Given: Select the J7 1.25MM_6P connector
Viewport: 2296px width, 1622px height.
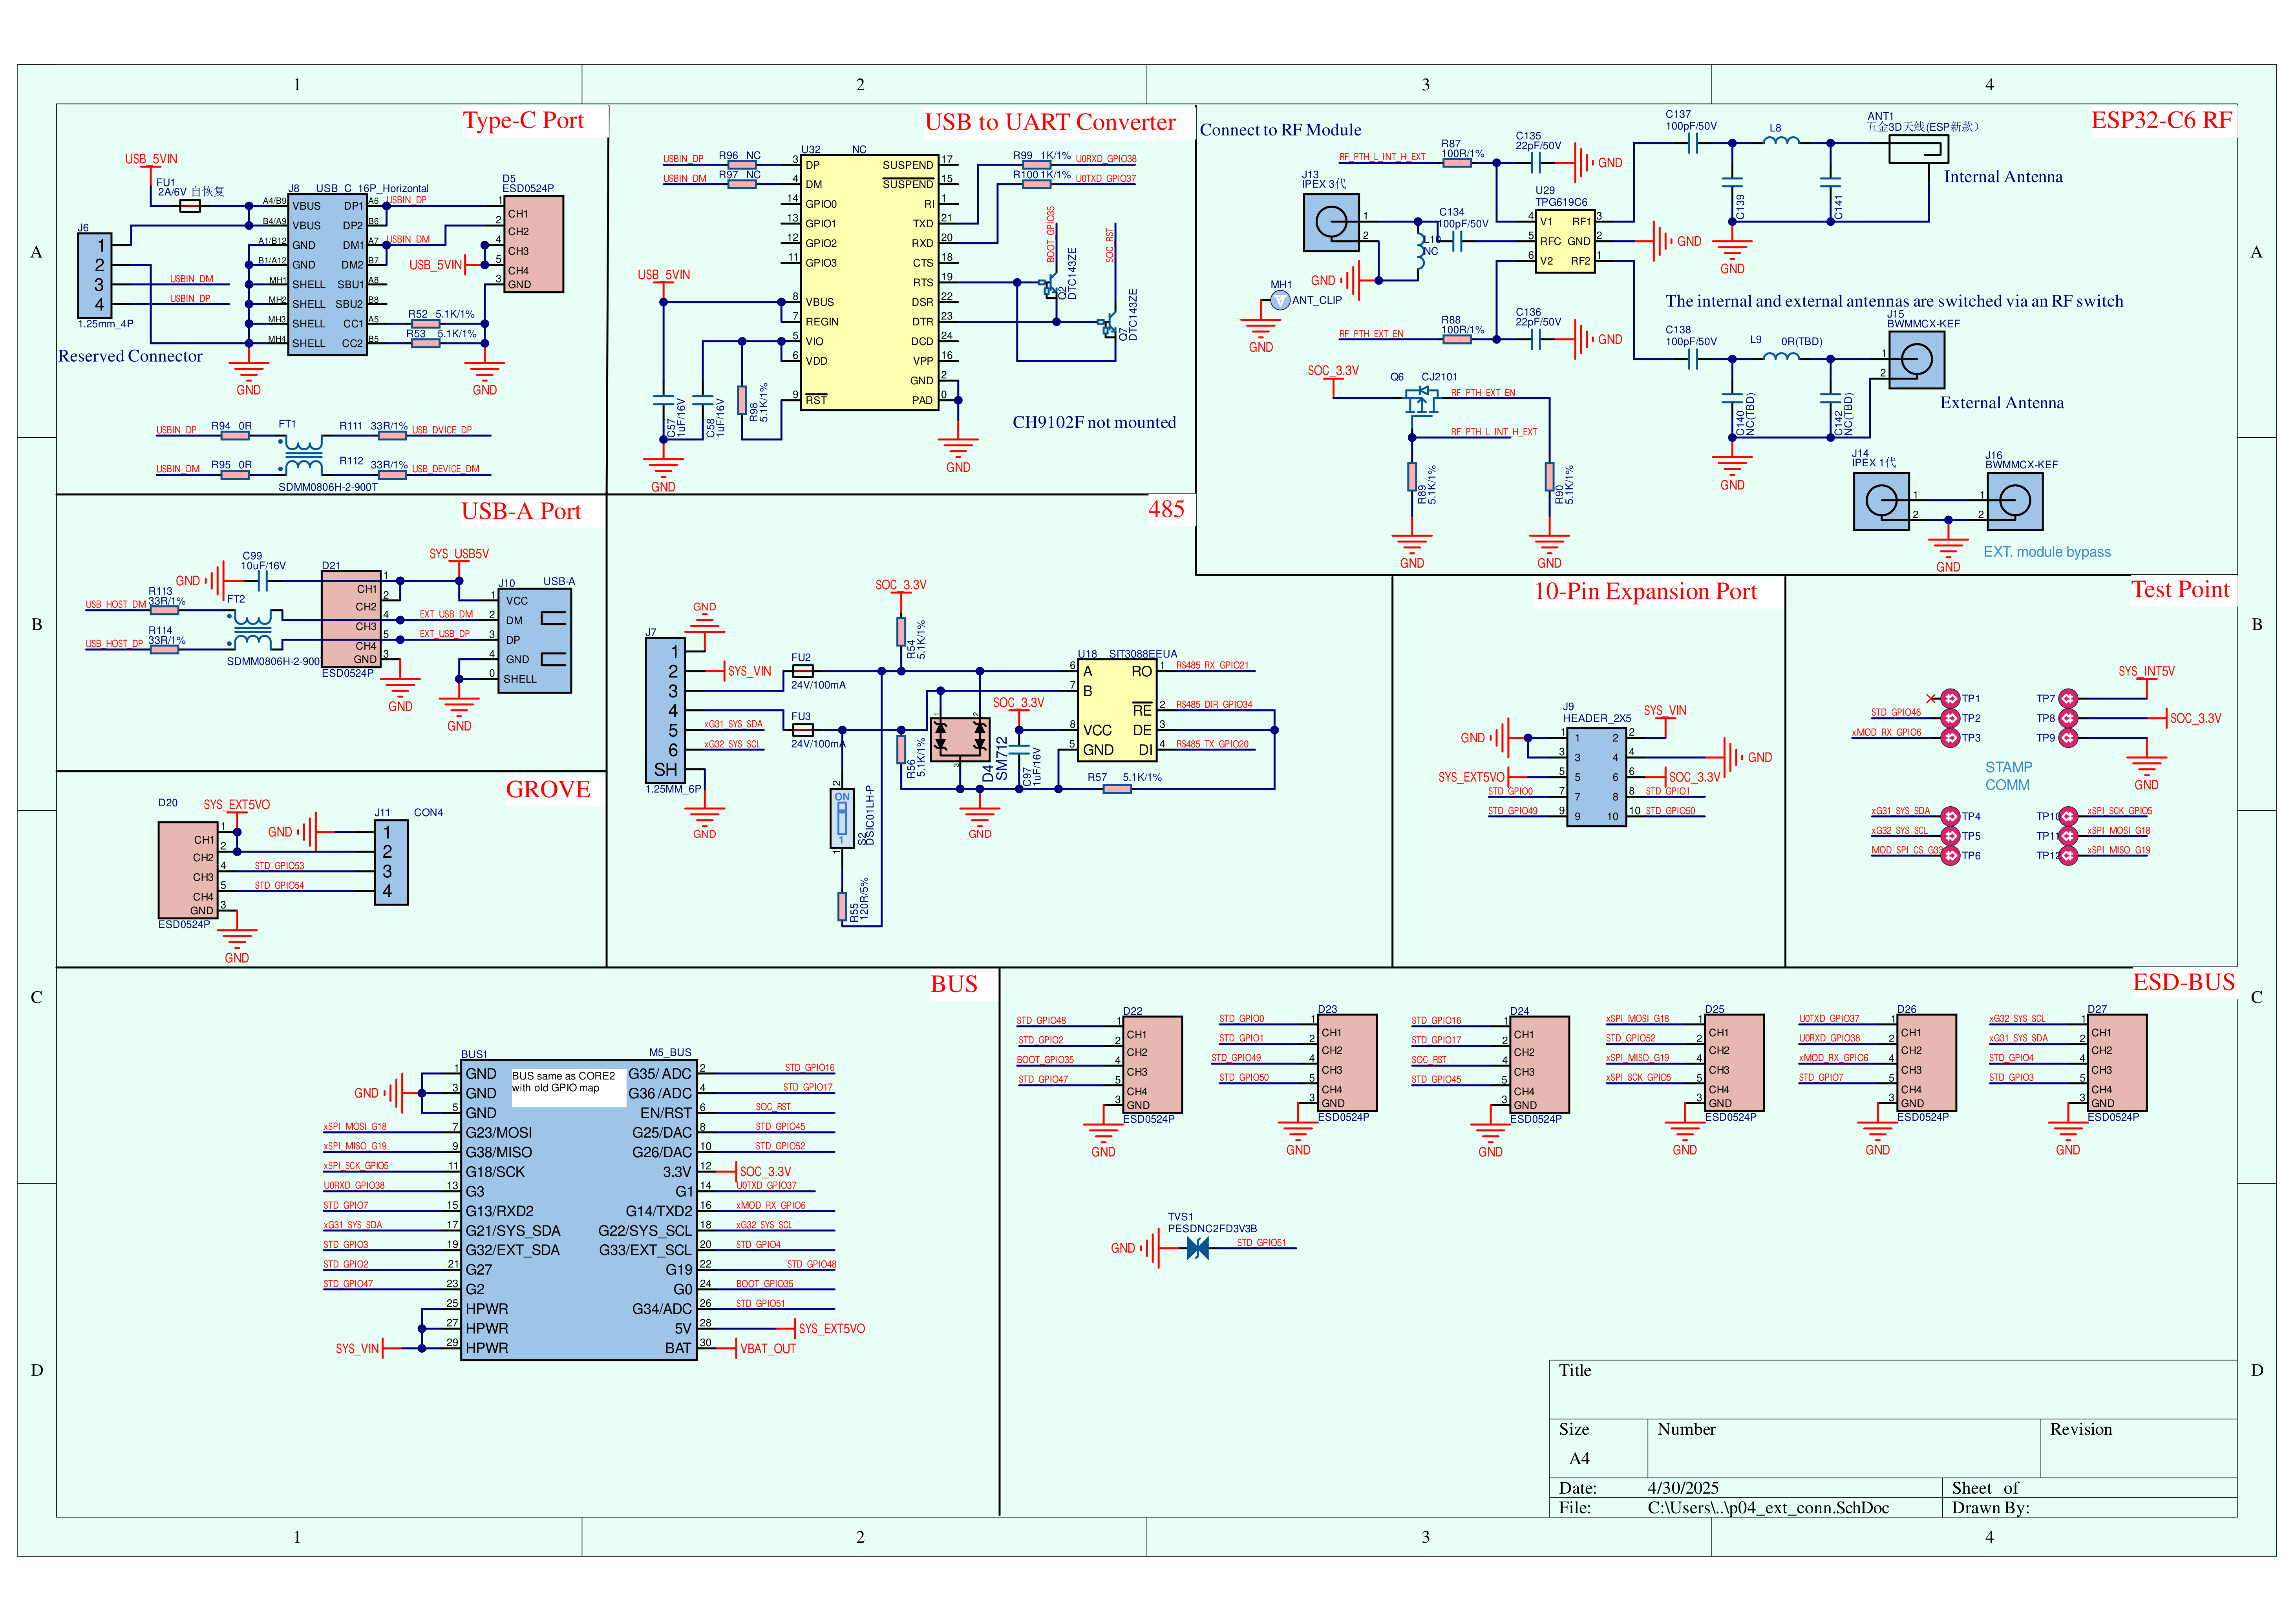Looking at the screenshot, I should (666, 710).
